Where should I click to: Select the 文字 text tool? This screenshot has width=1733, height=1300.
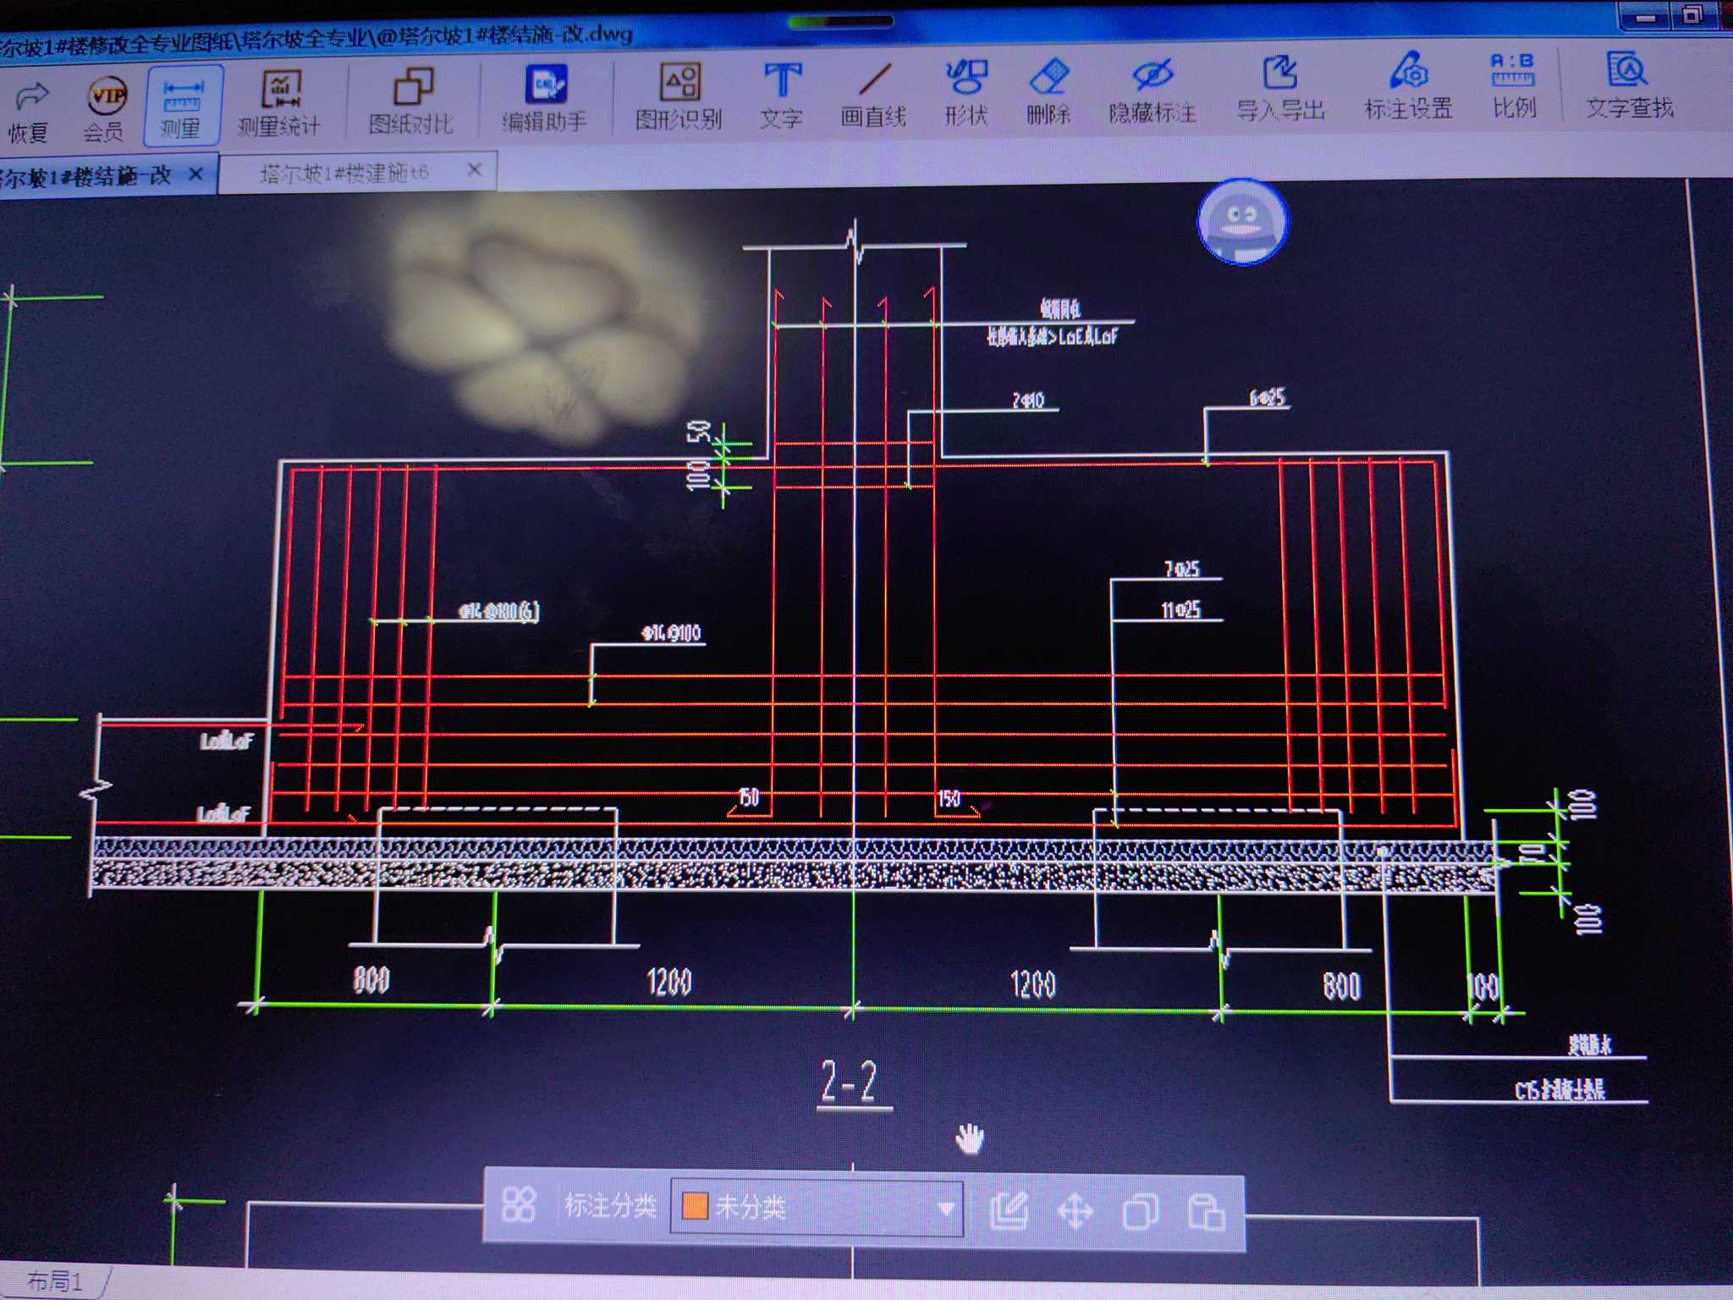pyautogui.click(x=782, y=96)
